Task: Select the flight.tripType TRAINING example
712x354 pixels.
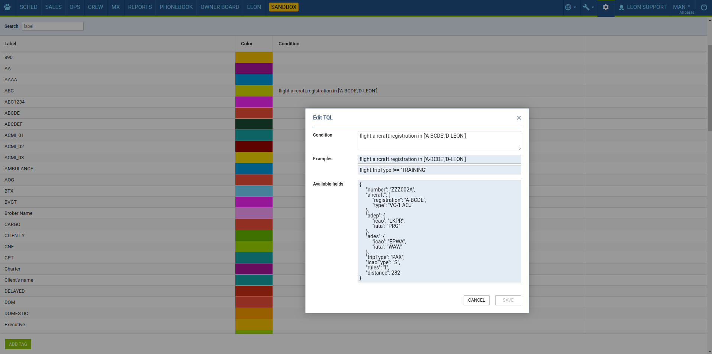Action: (439, 170)
